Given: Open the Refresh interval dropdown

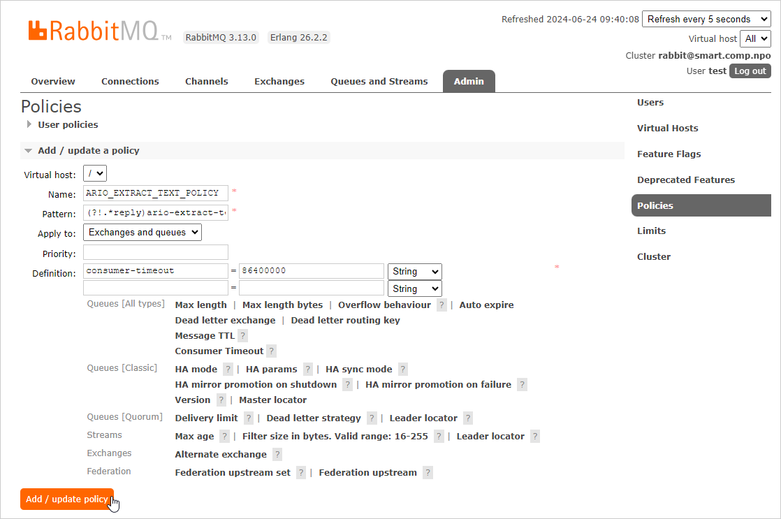Looking at the screenshot, I should (706, 19).
